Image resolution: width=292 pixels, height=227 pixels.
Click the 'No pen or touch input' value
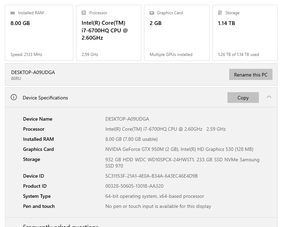[x=158, y=206]
